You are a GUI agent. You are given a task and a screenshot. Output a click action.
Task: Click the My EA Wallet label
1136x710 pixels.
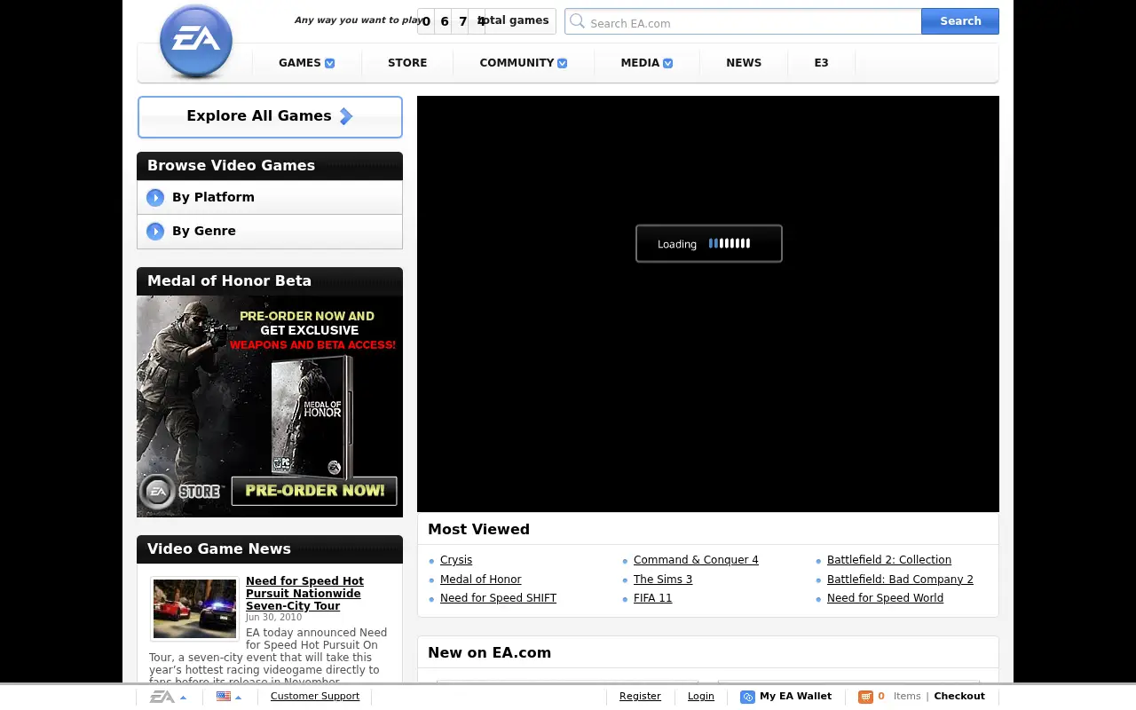tap(795, 697)
